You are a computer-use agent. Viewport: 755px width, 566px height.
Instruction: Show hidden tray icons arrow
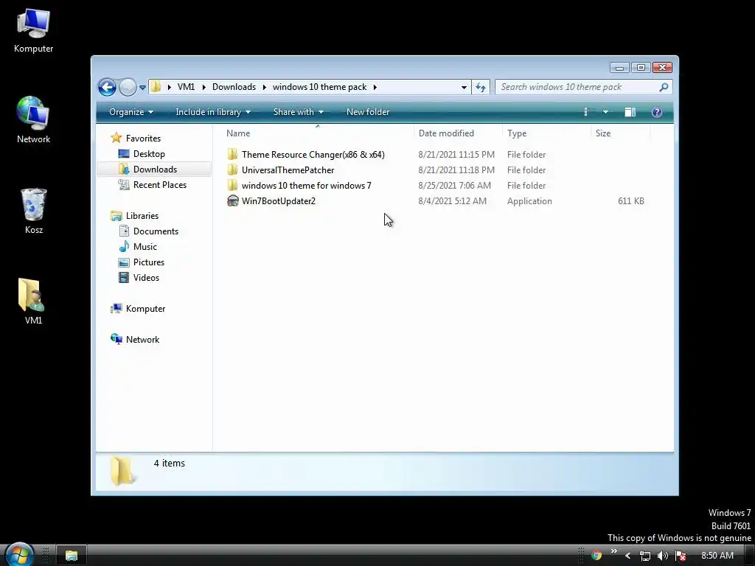point(628,556)
